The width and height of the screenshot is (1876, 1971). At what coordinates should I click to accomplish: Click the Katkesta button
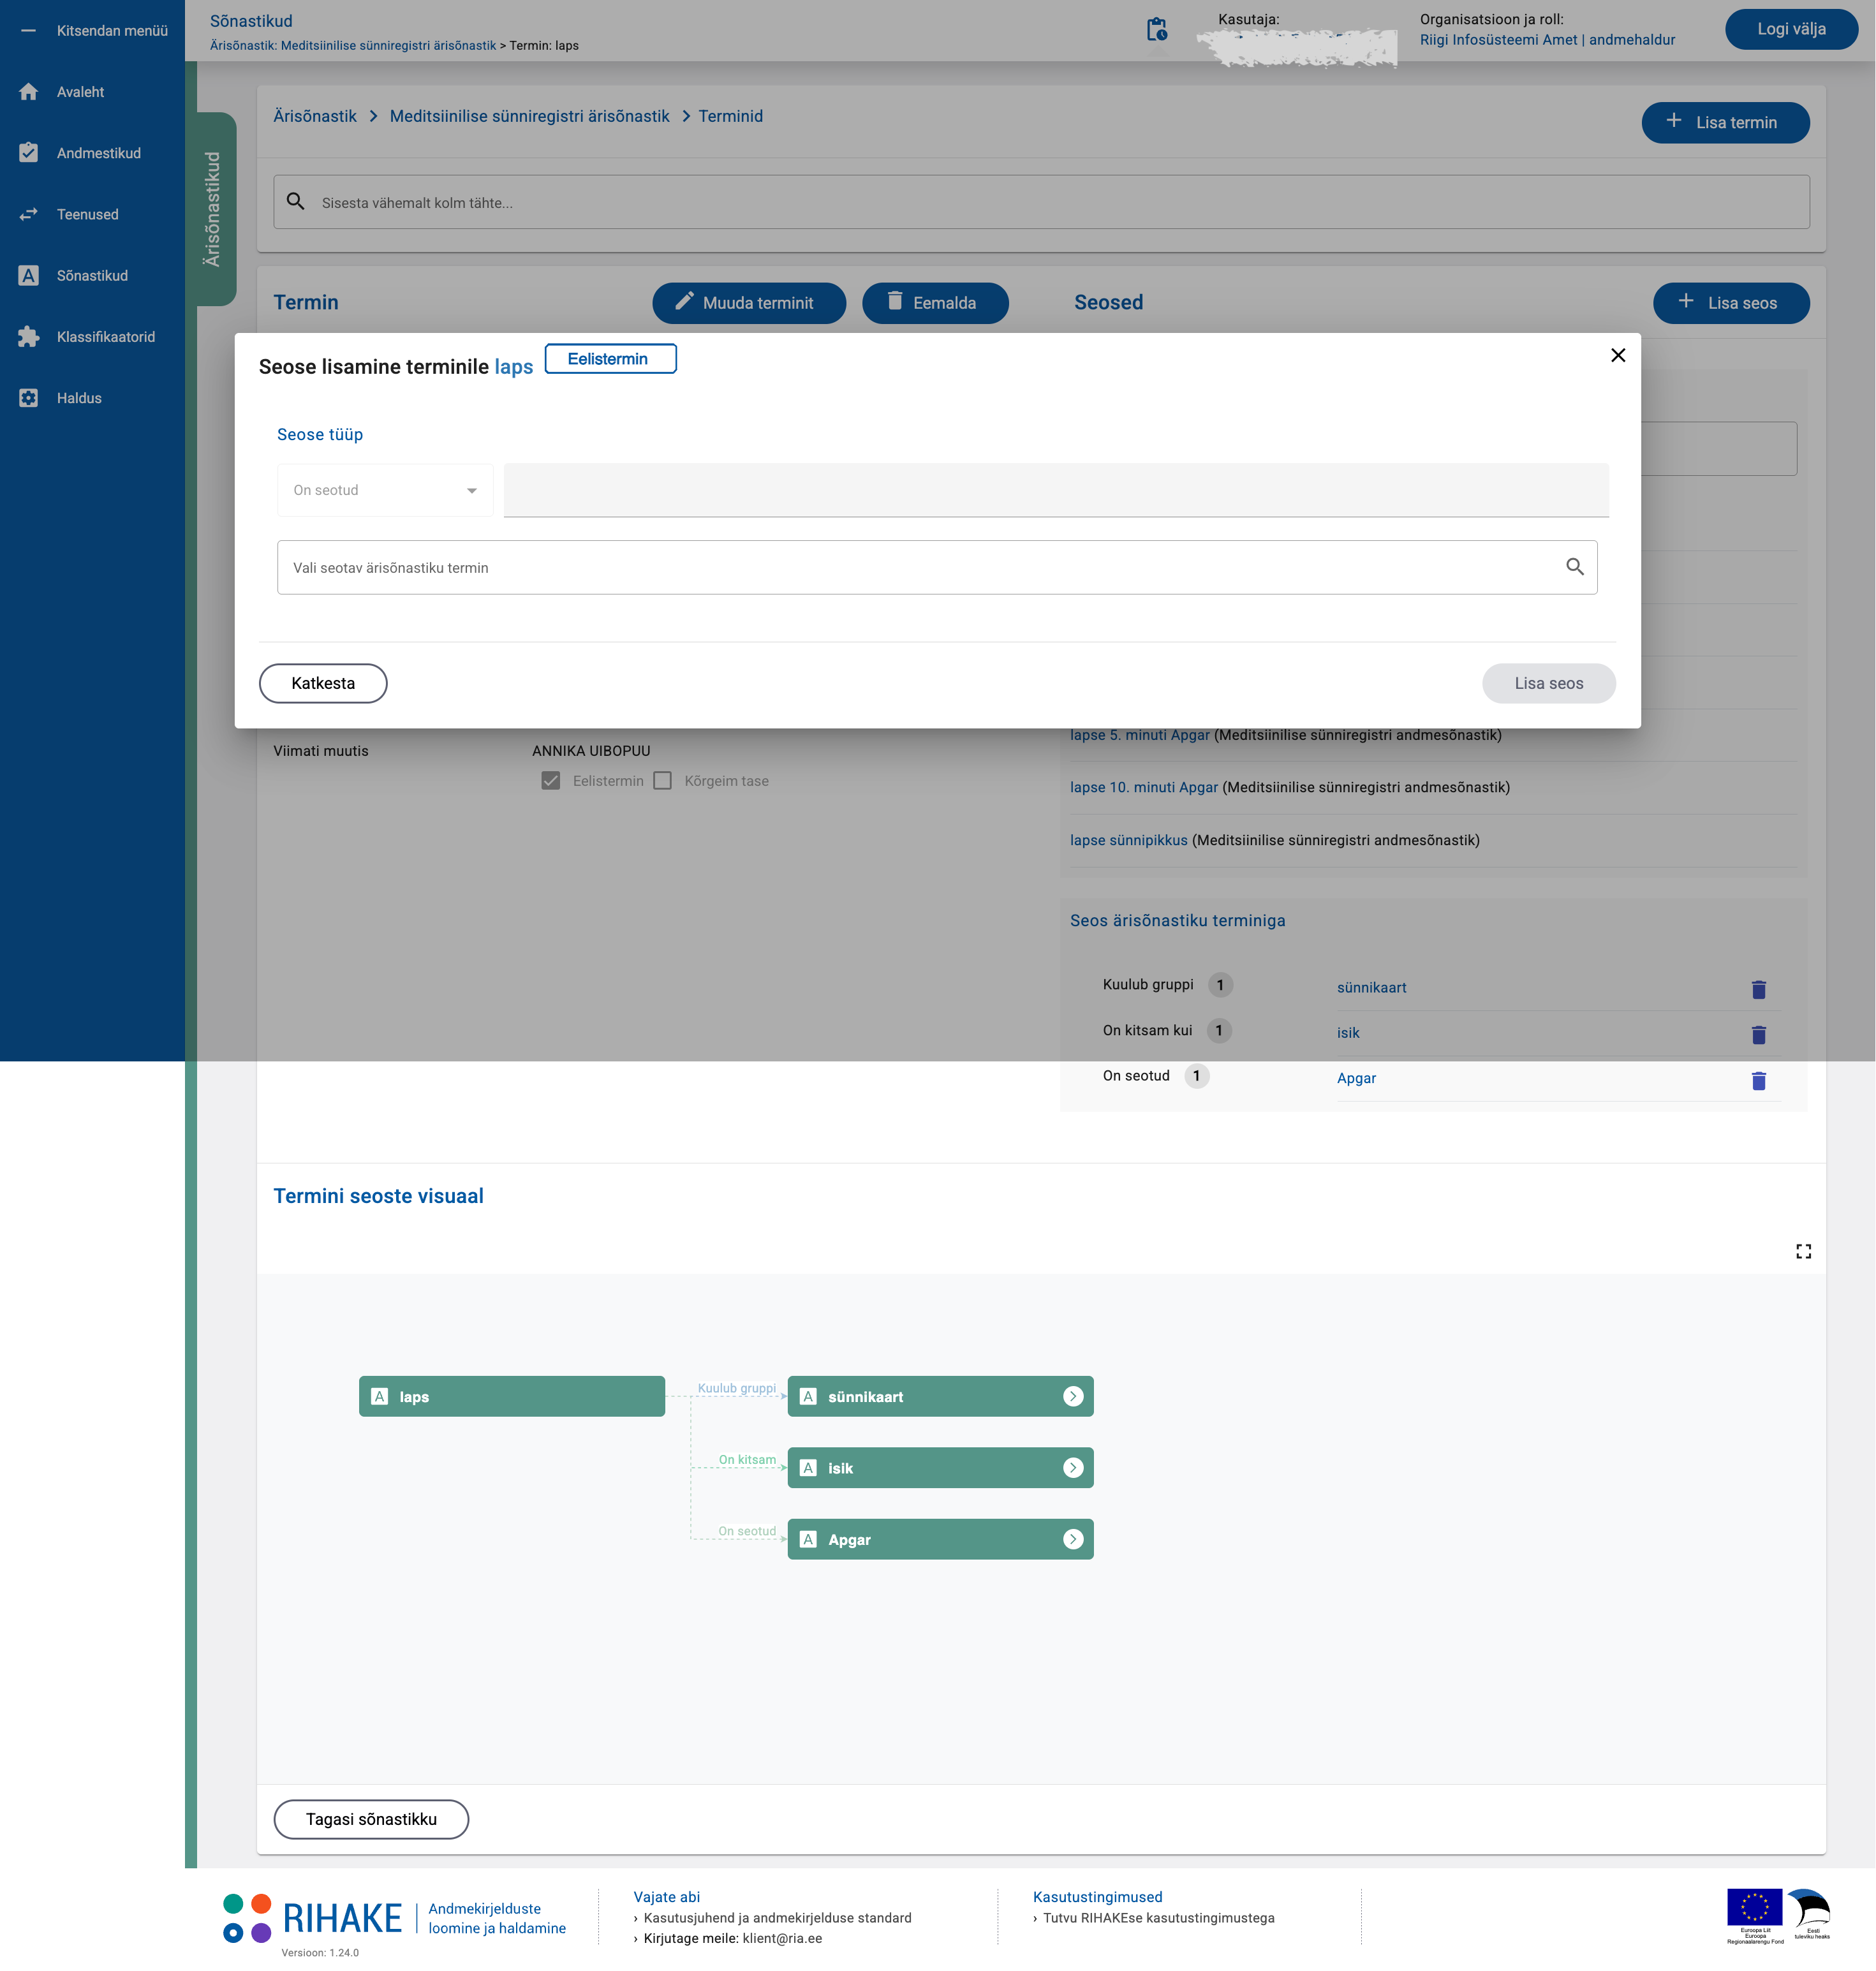(322, 683)
